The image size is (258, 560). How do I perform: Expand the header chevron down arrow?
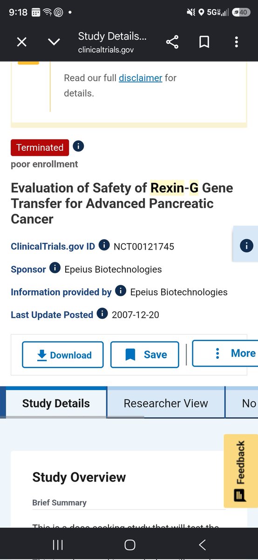[x=54, y=42]
